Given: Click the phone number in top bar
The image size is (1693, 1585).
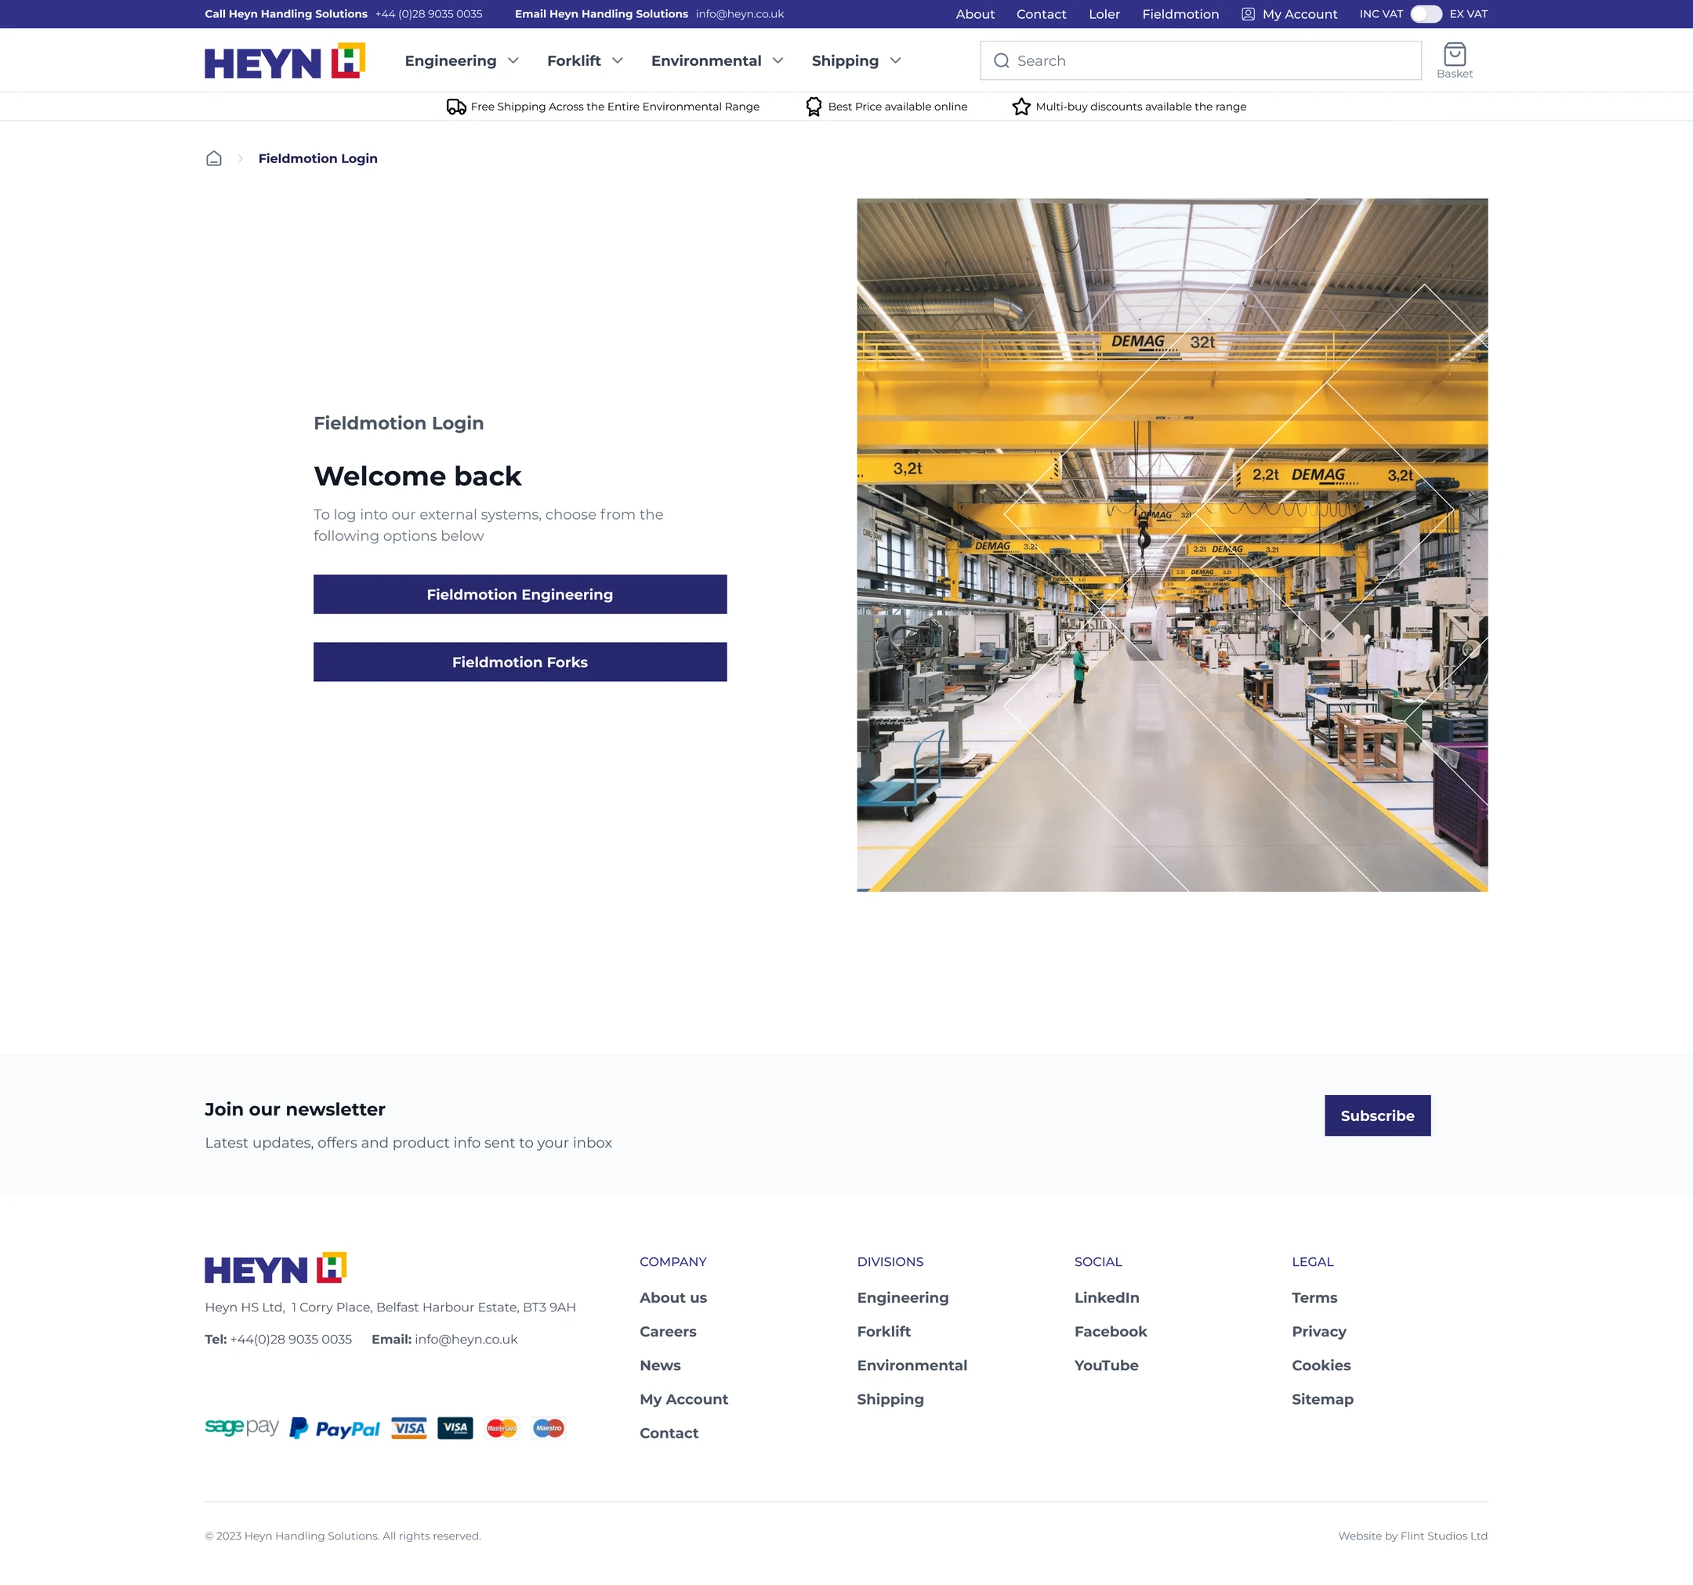Looking at the screenshot, I should click(x=429, y=13).
